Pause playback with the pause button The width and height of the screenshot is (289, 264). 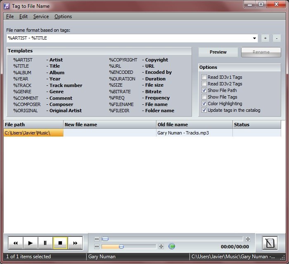[x=45, y=243]
